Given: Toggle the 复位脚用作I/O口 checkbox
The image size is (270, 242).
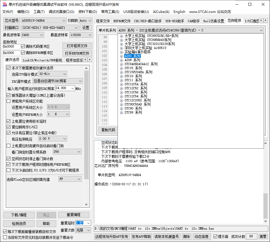Looking at the screenshot, I should [x=9, y=126].
